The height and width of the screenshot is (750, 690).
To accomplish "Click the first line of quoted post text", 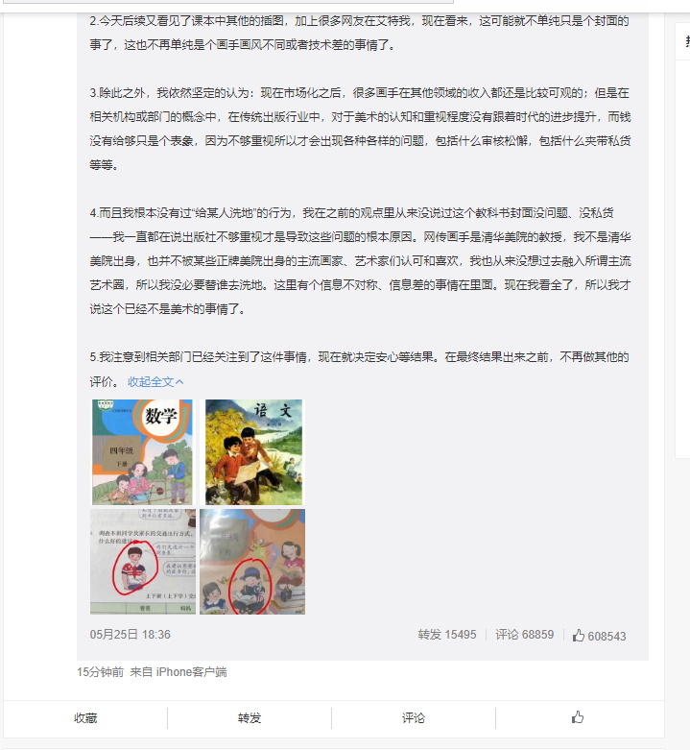I will [359, 21].
